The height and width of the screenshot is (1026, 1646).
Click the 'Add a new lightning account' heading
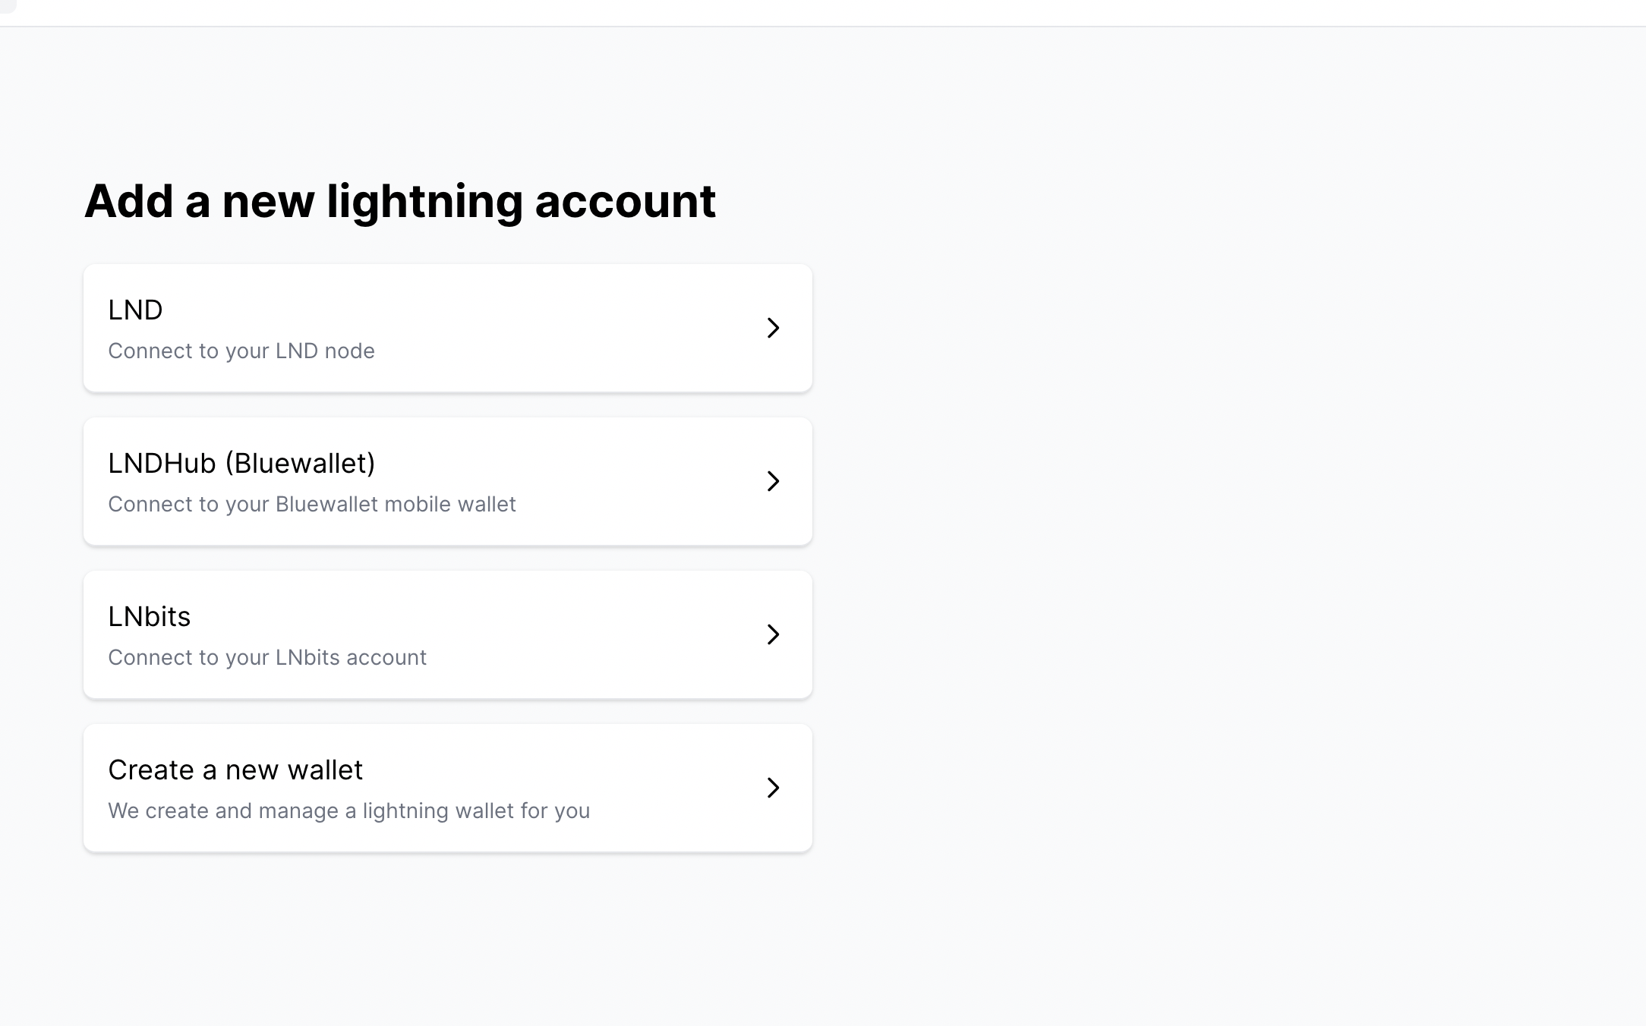tap(401, 200)
